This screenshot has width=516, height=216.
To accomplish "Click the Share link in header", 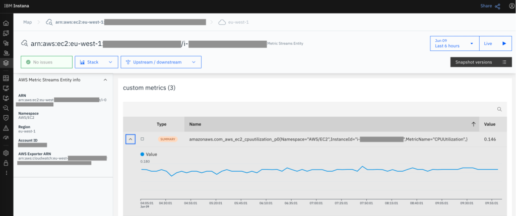I will (x=486, y=6).
